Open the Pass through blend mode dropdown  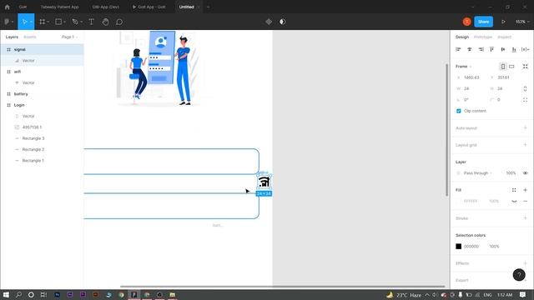[x=478, y=173]
